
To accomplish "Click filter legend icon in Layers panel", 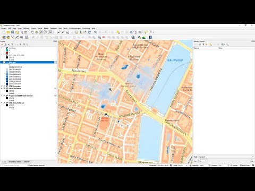I will [x=12, y=45].
